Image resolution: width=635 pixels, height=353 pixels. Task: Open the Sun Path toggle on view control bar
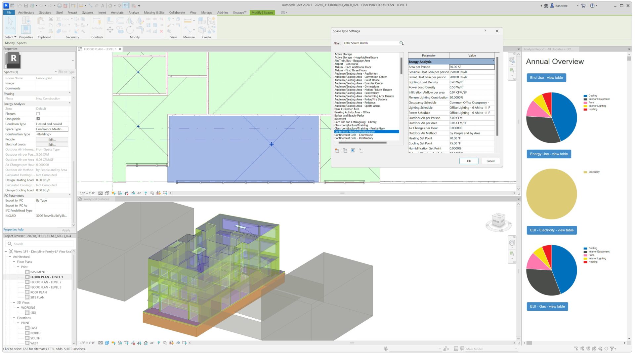pyautogui.click(x=113, y=193)
